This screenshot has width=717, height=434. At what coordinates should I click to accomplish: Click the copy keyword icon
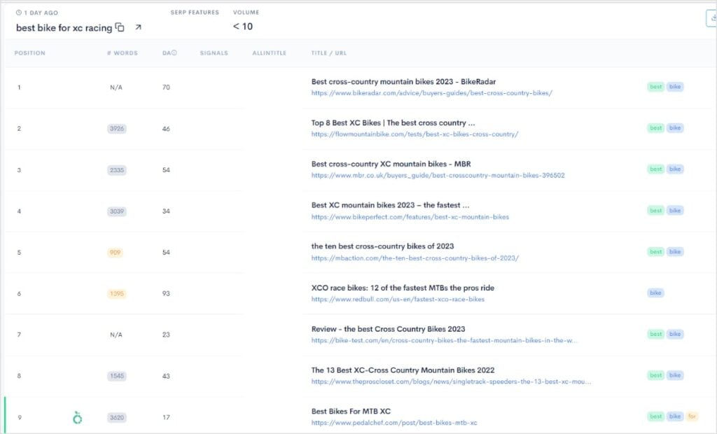click(x=120, y=27)
